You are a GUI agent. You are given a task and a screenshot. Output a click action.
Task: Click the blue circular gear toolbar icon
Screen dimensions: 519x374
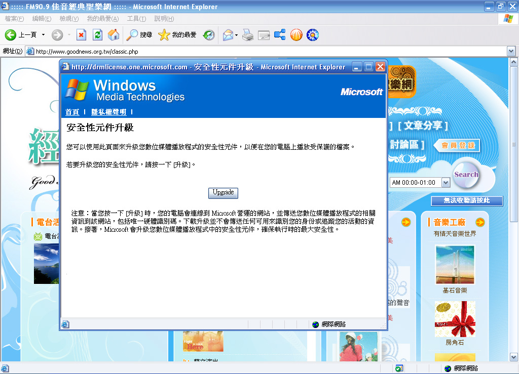(x=312, y=35)
